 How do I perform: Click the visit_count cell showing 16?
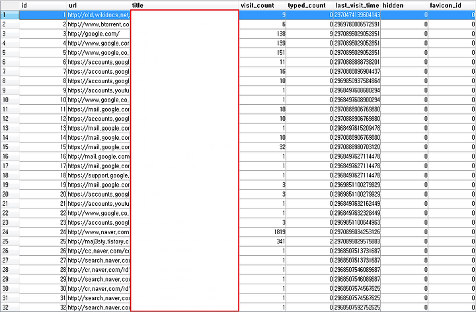[x=262, y=71]
